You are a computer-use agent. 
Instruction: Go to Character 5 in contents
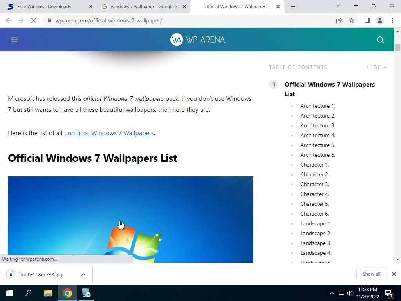point(314,204)
